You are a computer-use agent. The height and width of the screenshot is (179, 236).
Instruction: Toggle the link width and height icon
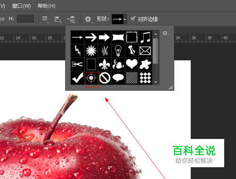point(2,19)
